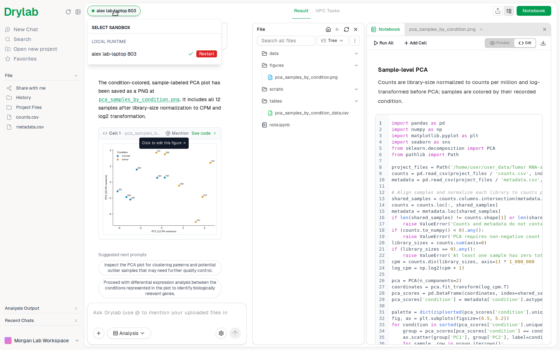Viewport: 560px width, 350px height.
Task: Click the green Notebook button
Action: [x=534, y=11]
